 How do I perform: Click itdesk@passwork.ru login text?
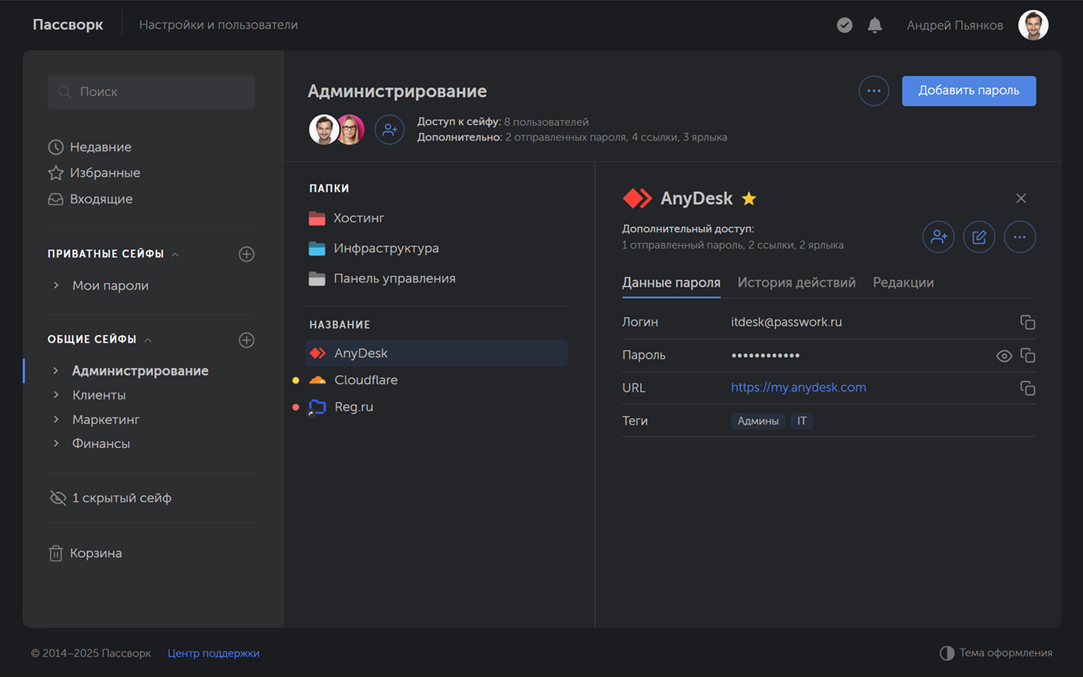tap(786, 322)
